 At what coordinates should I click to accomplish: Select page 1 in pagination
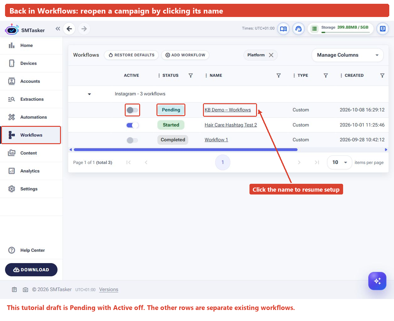point(223,162)
